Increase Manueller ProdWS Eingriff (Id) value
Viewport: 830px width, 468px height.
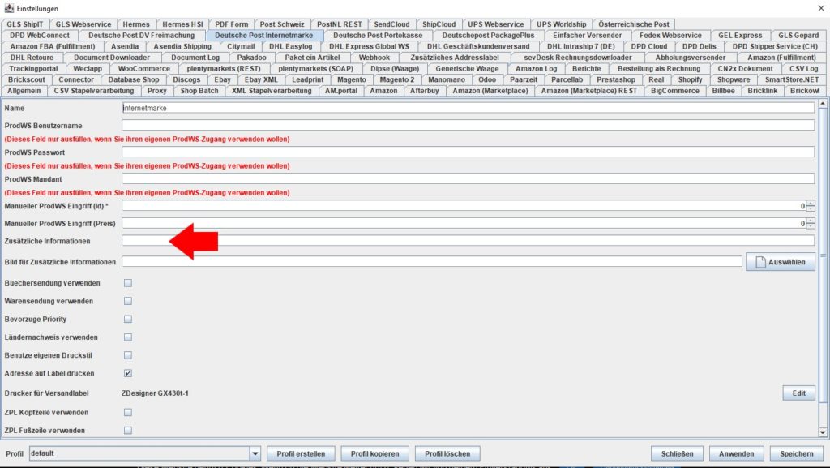[x=811, y=204]
